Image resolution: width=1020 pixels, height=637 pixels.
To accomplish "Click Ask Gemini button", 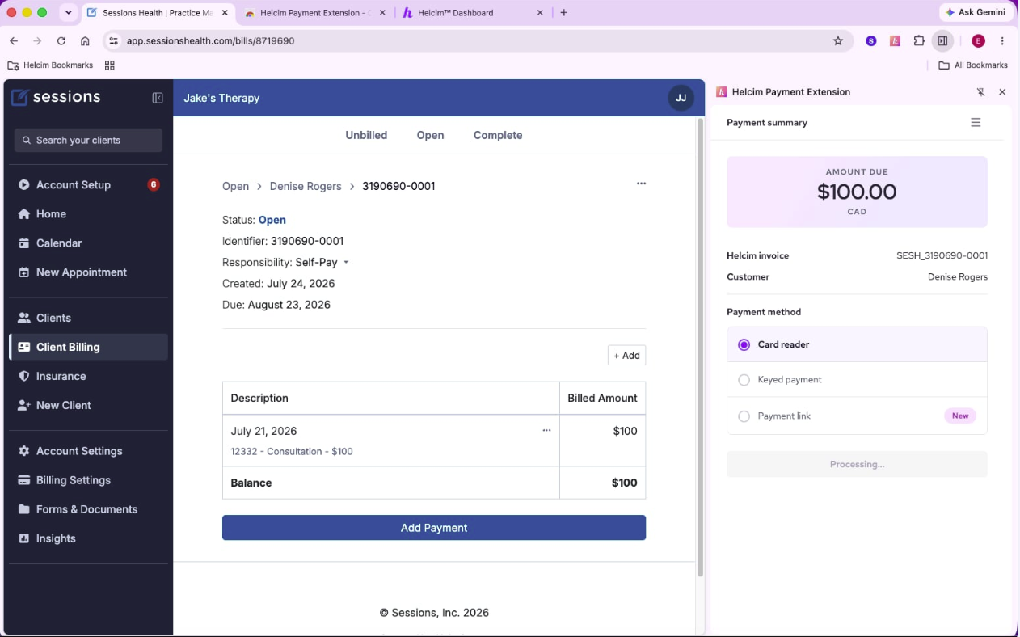I will (976, 13).
